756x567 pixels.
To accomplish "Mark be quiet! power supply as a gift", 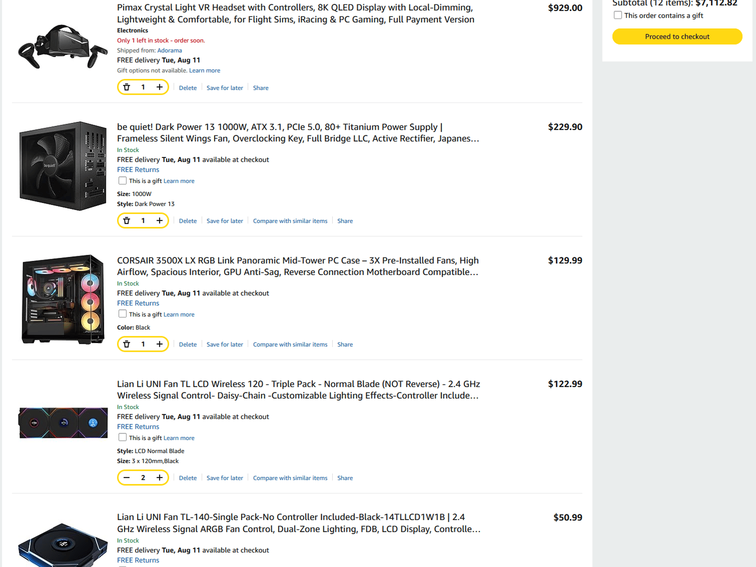I will coord(122,181).
